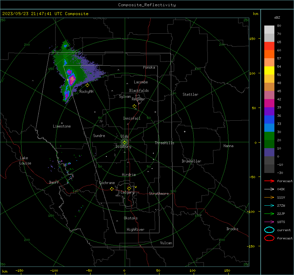The width and height of the screenshot is (294, 275).
Task: Click the yellow diamond marker under Cochrane
Action: pyautogui.click(x=112, y=189)
